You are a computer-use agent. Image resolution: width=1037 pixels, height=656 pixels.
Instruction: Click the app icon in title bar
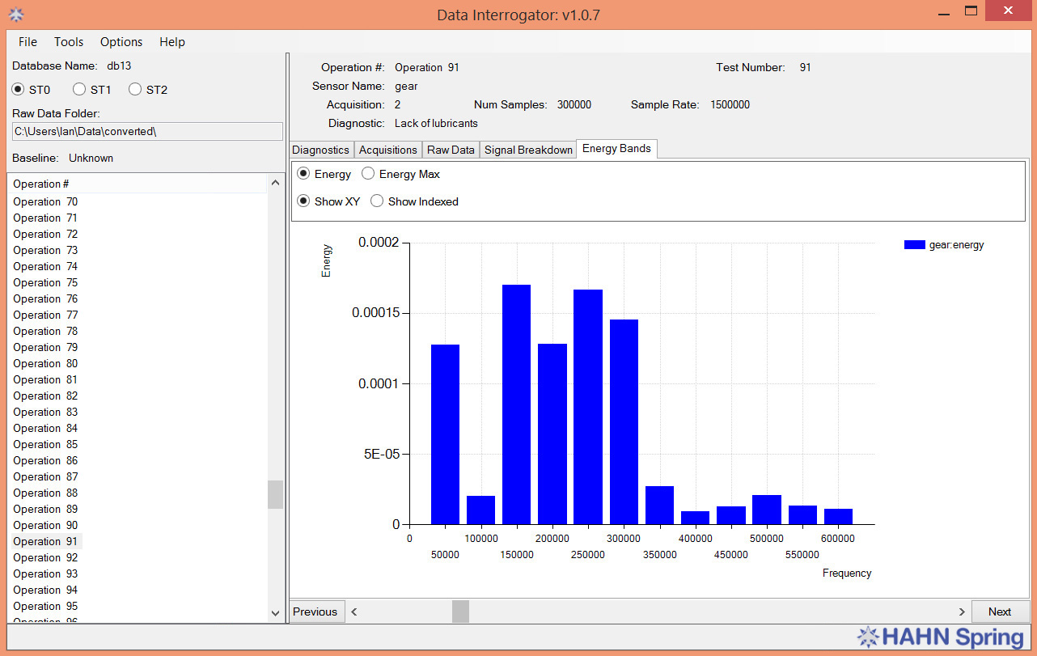pyautogui.click(x=15, y=14)
